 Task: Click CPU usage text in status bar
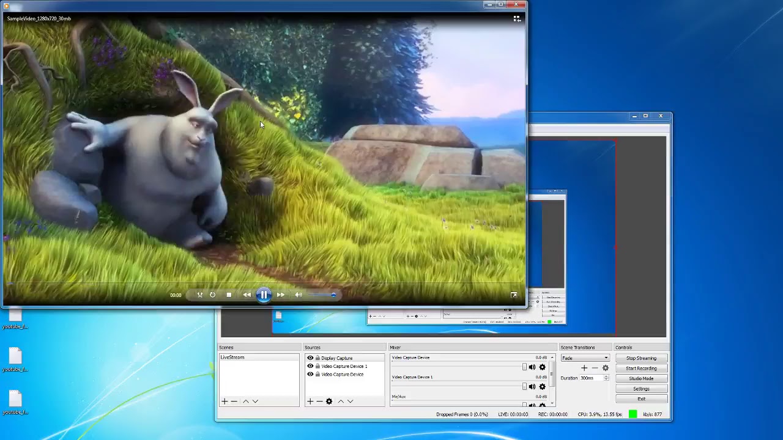[x=600, y=414]
